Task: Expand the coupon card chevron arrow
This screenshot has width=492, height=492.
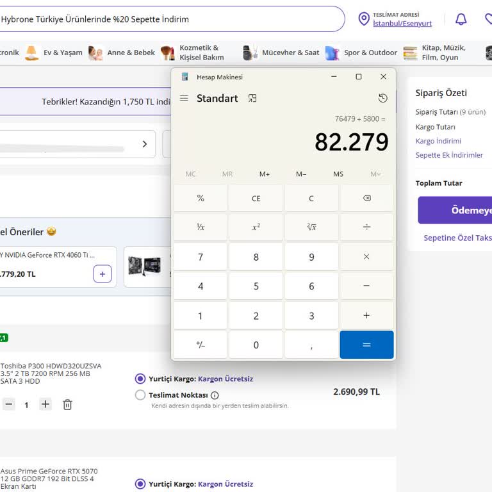Action: click(145, 144)
